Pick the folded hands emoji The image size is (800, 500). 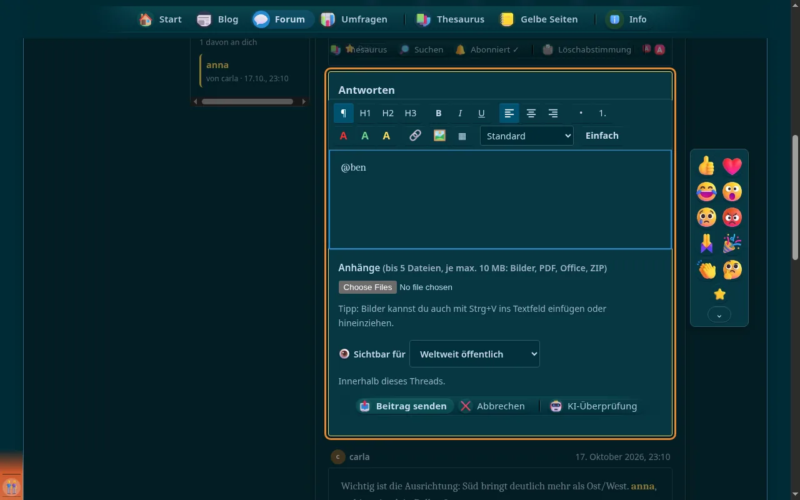click(706, 243)
